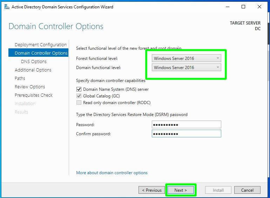Minimize the configuration wizard window
The width and height of the screenshot is (270, 198).
[227, 7]
